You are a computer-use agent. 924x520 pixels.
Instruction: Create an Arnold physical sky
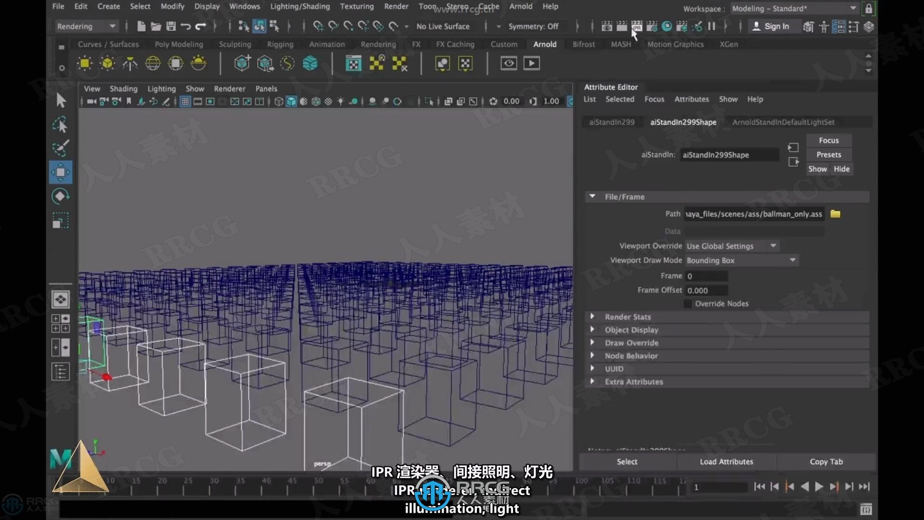tap(198, 64)
